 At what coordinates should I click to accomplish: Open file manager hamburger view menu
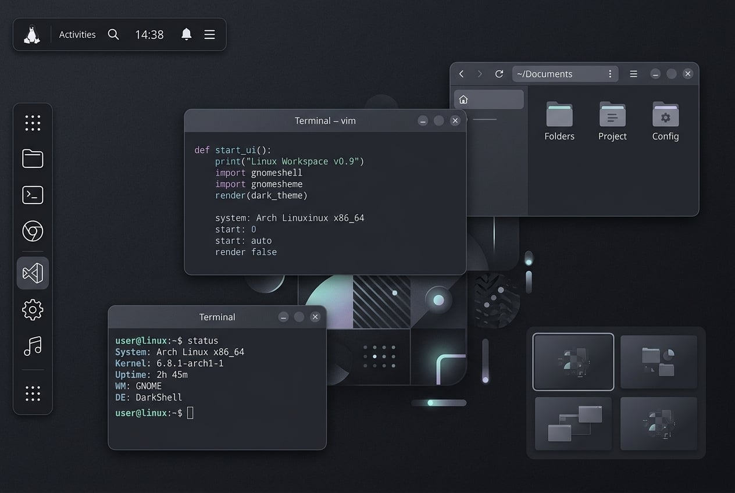coord(634,74)
